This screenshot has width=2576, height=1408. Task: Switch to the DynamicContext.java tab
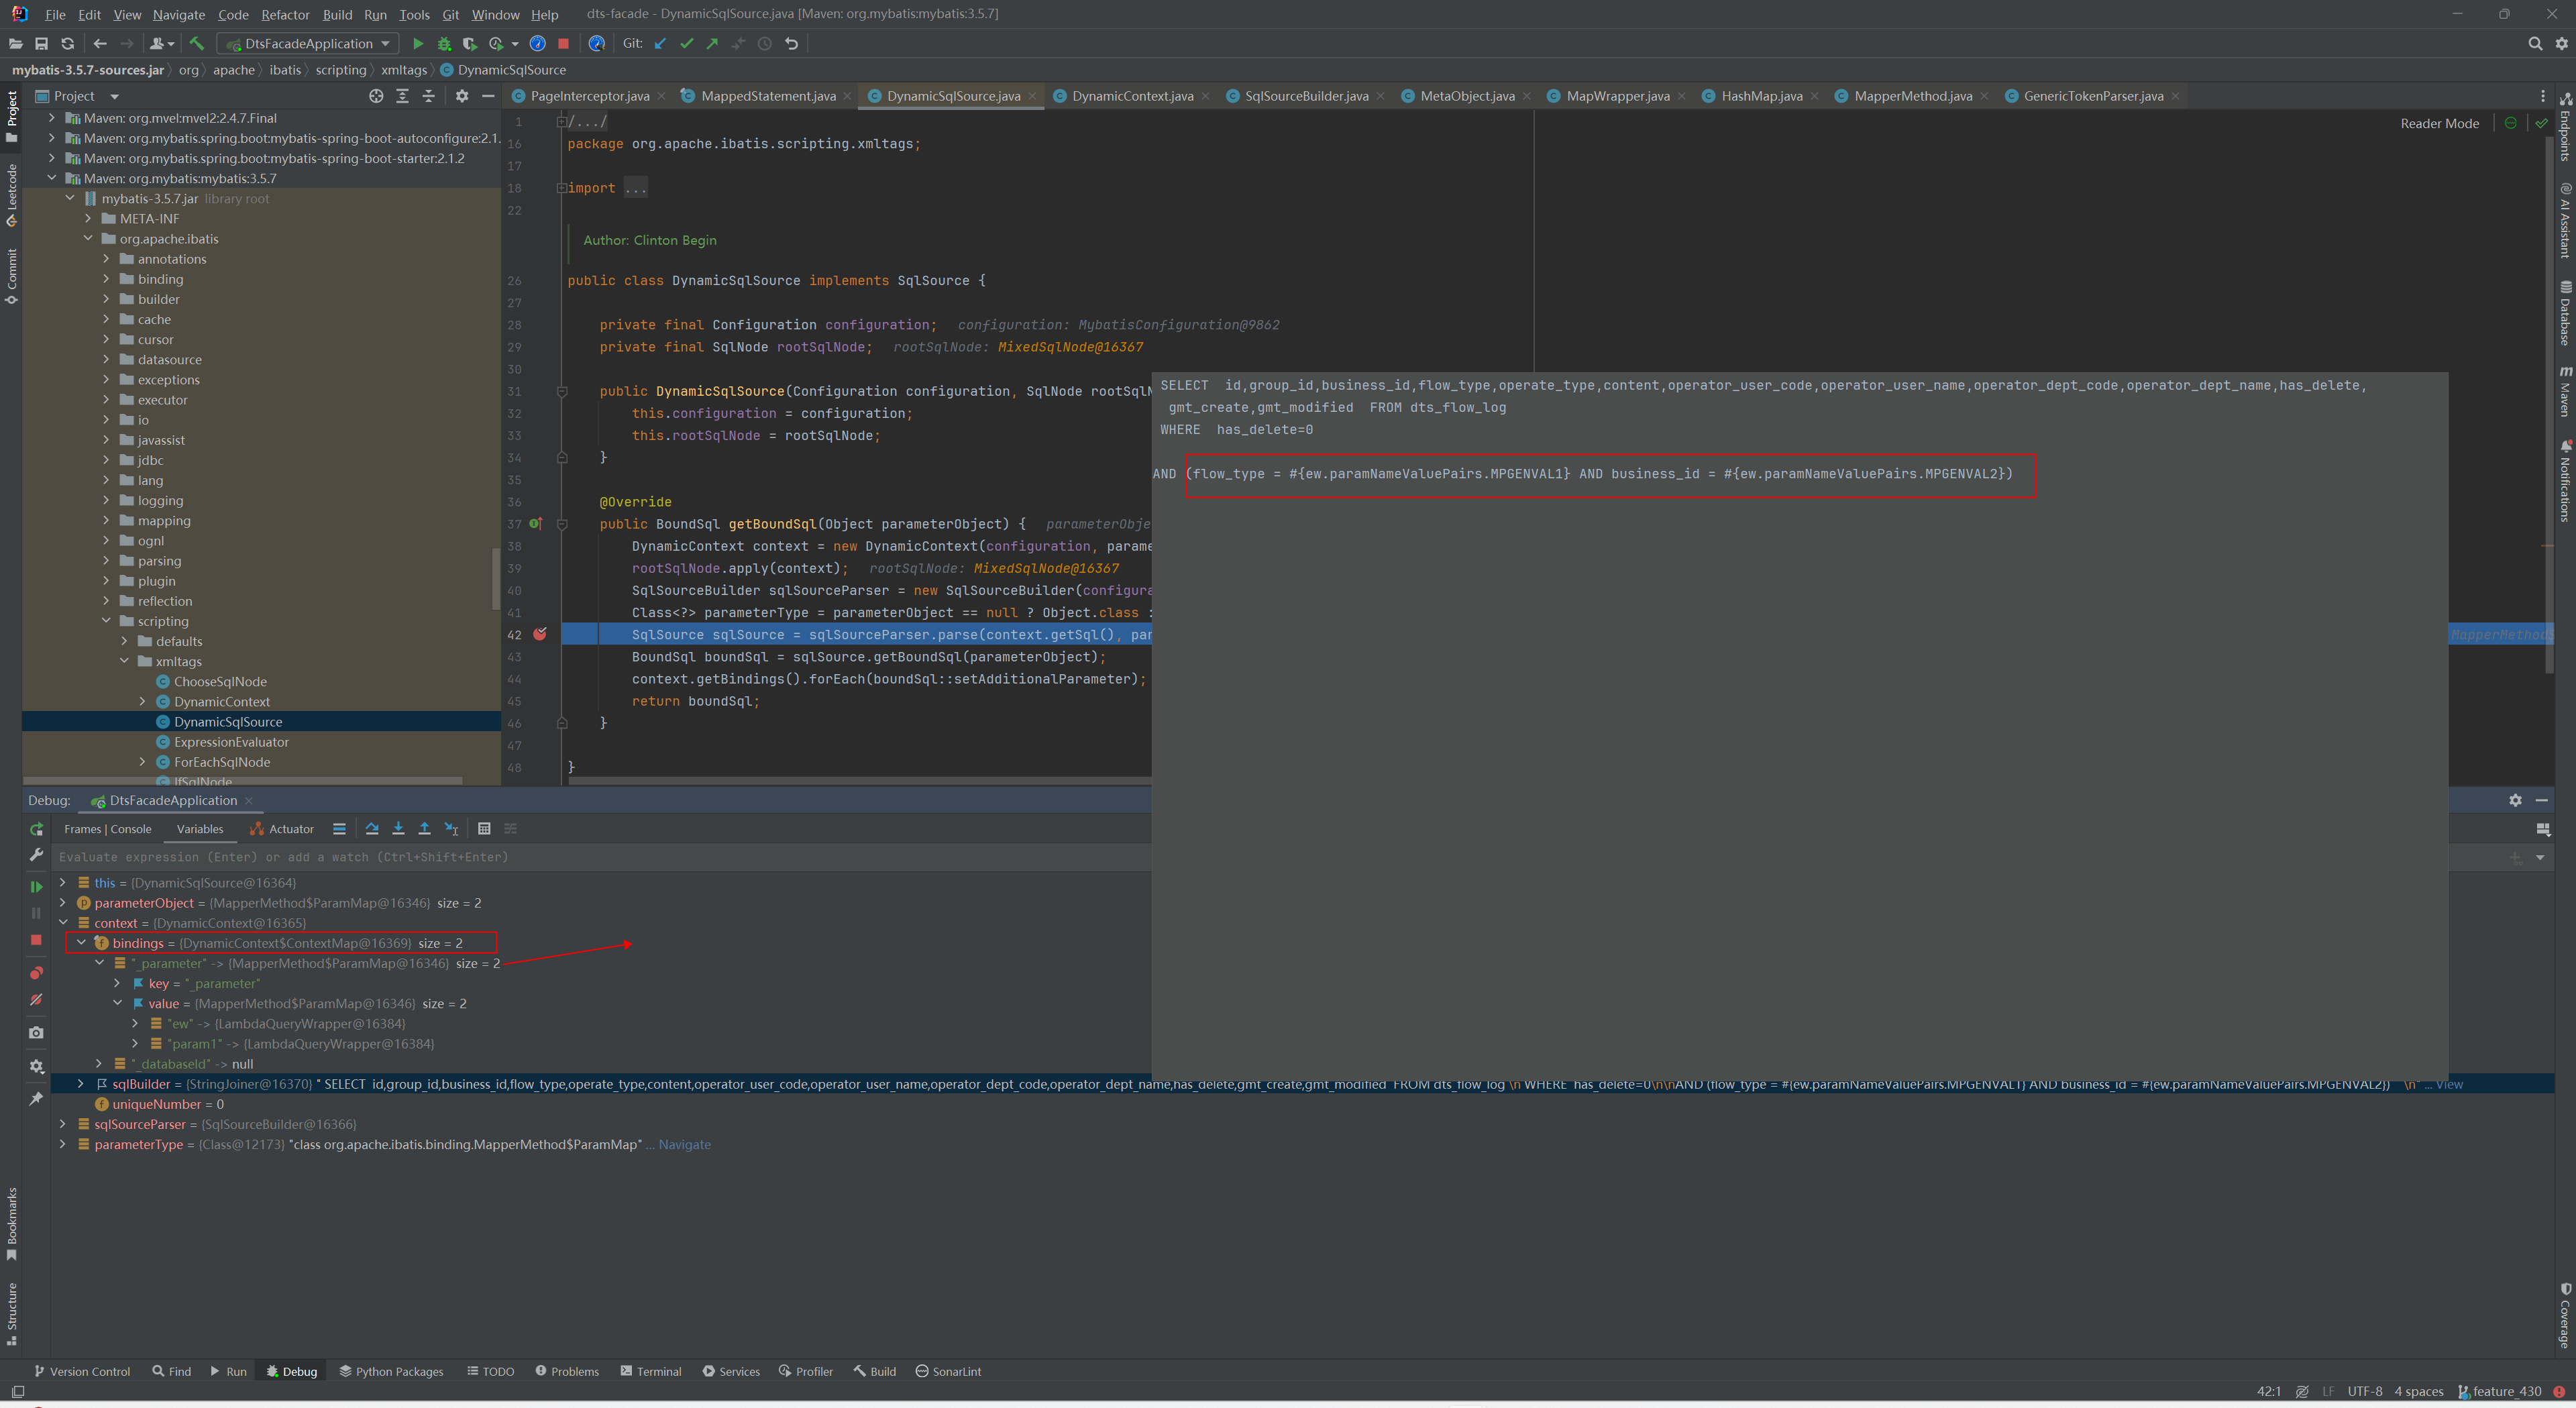tap(1132, 96)
